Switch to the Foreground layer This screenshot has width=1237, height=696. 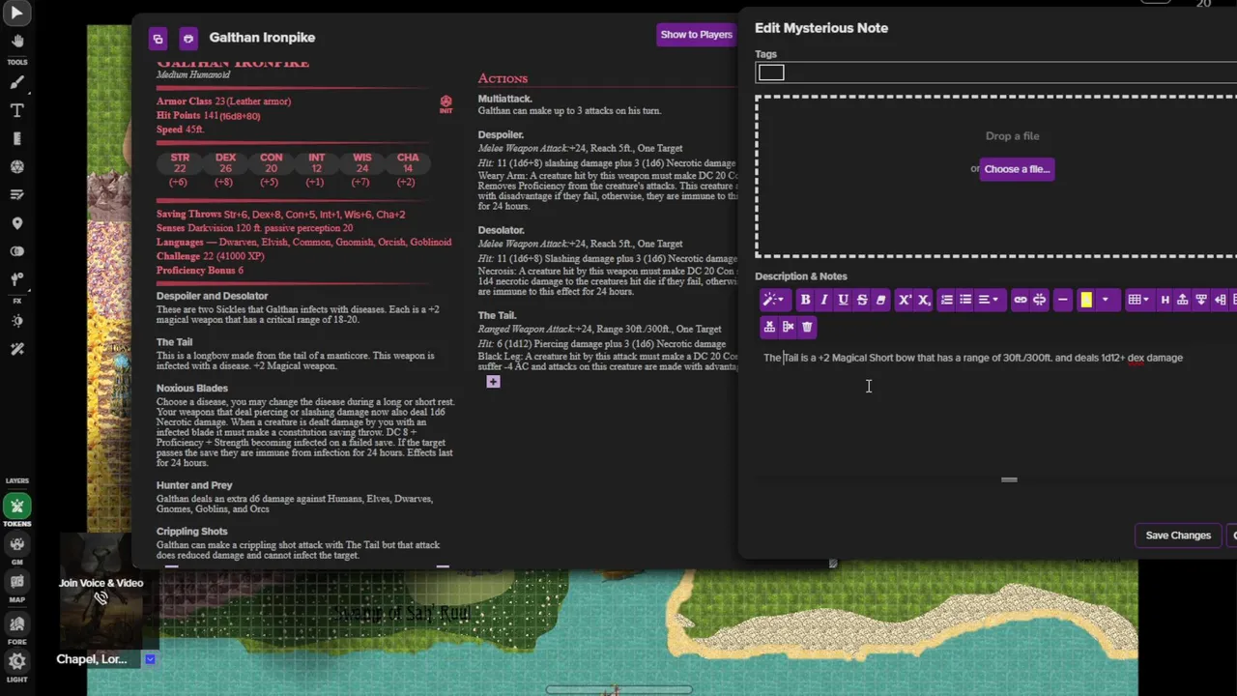pos(17,623)
